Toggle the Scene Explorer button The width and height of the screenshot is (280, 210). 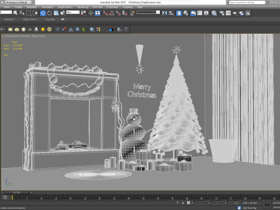(179, 13)
